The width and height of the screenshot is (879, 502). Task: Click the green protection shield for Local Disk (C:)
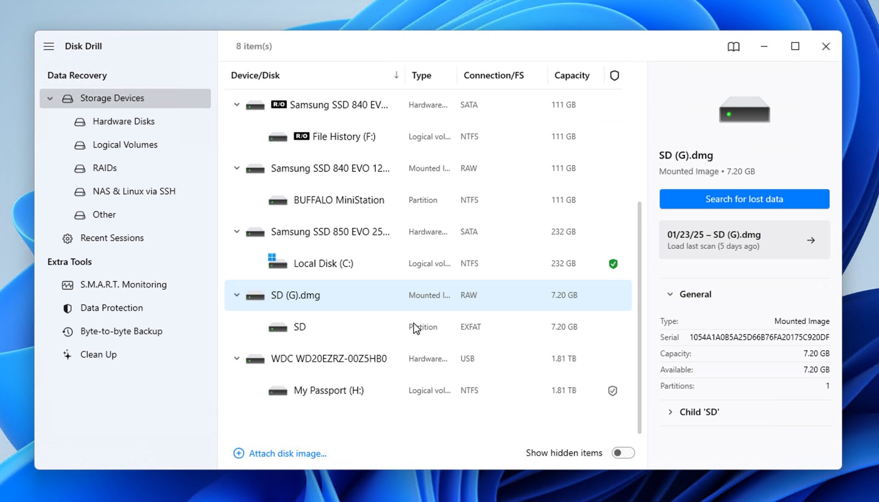point(613,263)
